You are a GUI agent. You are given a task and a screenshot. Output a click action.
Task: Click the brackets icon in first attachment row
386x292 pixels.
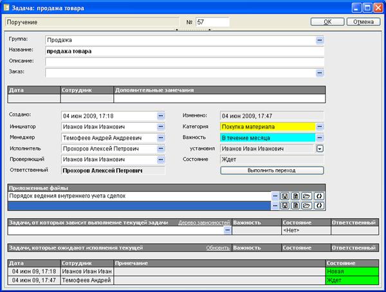pos(319,196)
